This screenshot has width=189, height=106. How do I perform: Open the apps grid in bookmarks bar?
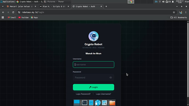[3, 17]
